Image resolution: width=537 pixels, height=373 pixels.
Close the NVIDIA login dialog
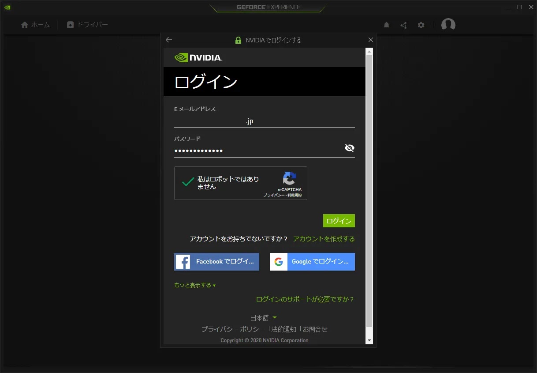(x=370, y=40)
